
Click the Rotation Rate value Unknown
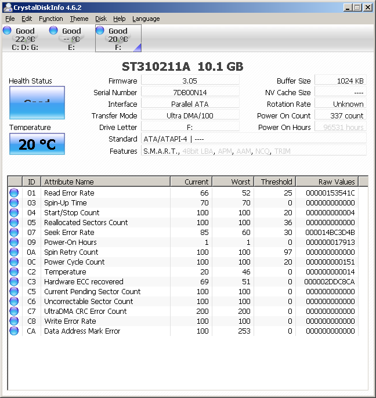(341, 104)
